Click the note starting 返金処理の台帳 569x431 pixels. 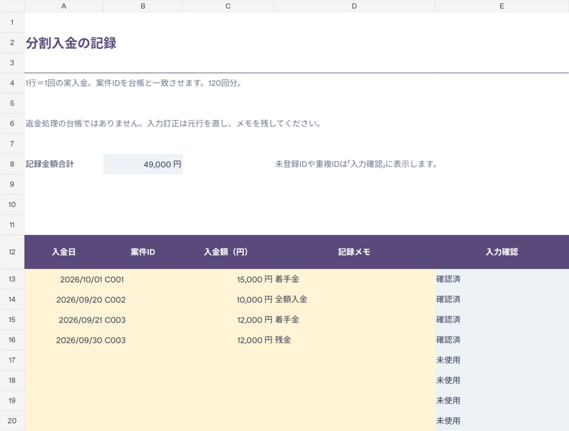pos(173,124)
